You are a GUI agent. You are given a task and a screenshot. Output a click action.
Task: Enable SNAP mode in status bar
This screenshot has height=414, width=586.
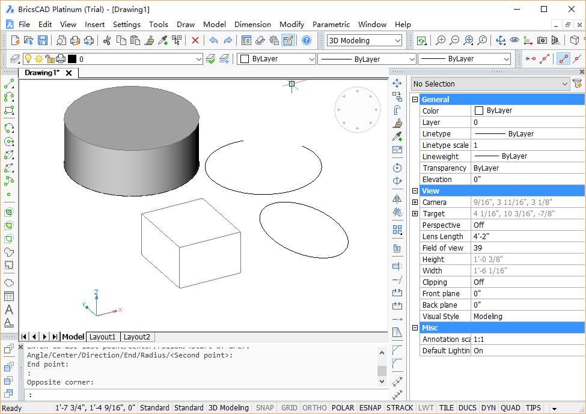pyautogui.click(x=264, y=407)
